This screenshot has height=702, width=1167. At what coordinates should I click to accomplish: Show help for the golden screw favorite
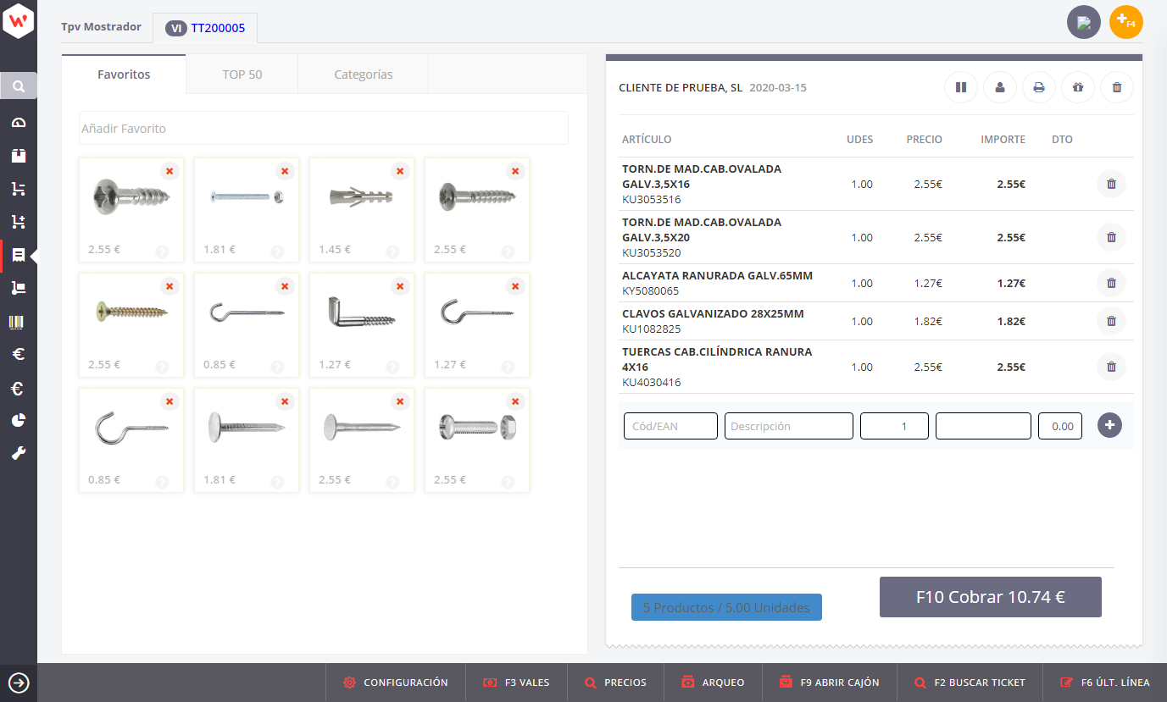(162, 367)
